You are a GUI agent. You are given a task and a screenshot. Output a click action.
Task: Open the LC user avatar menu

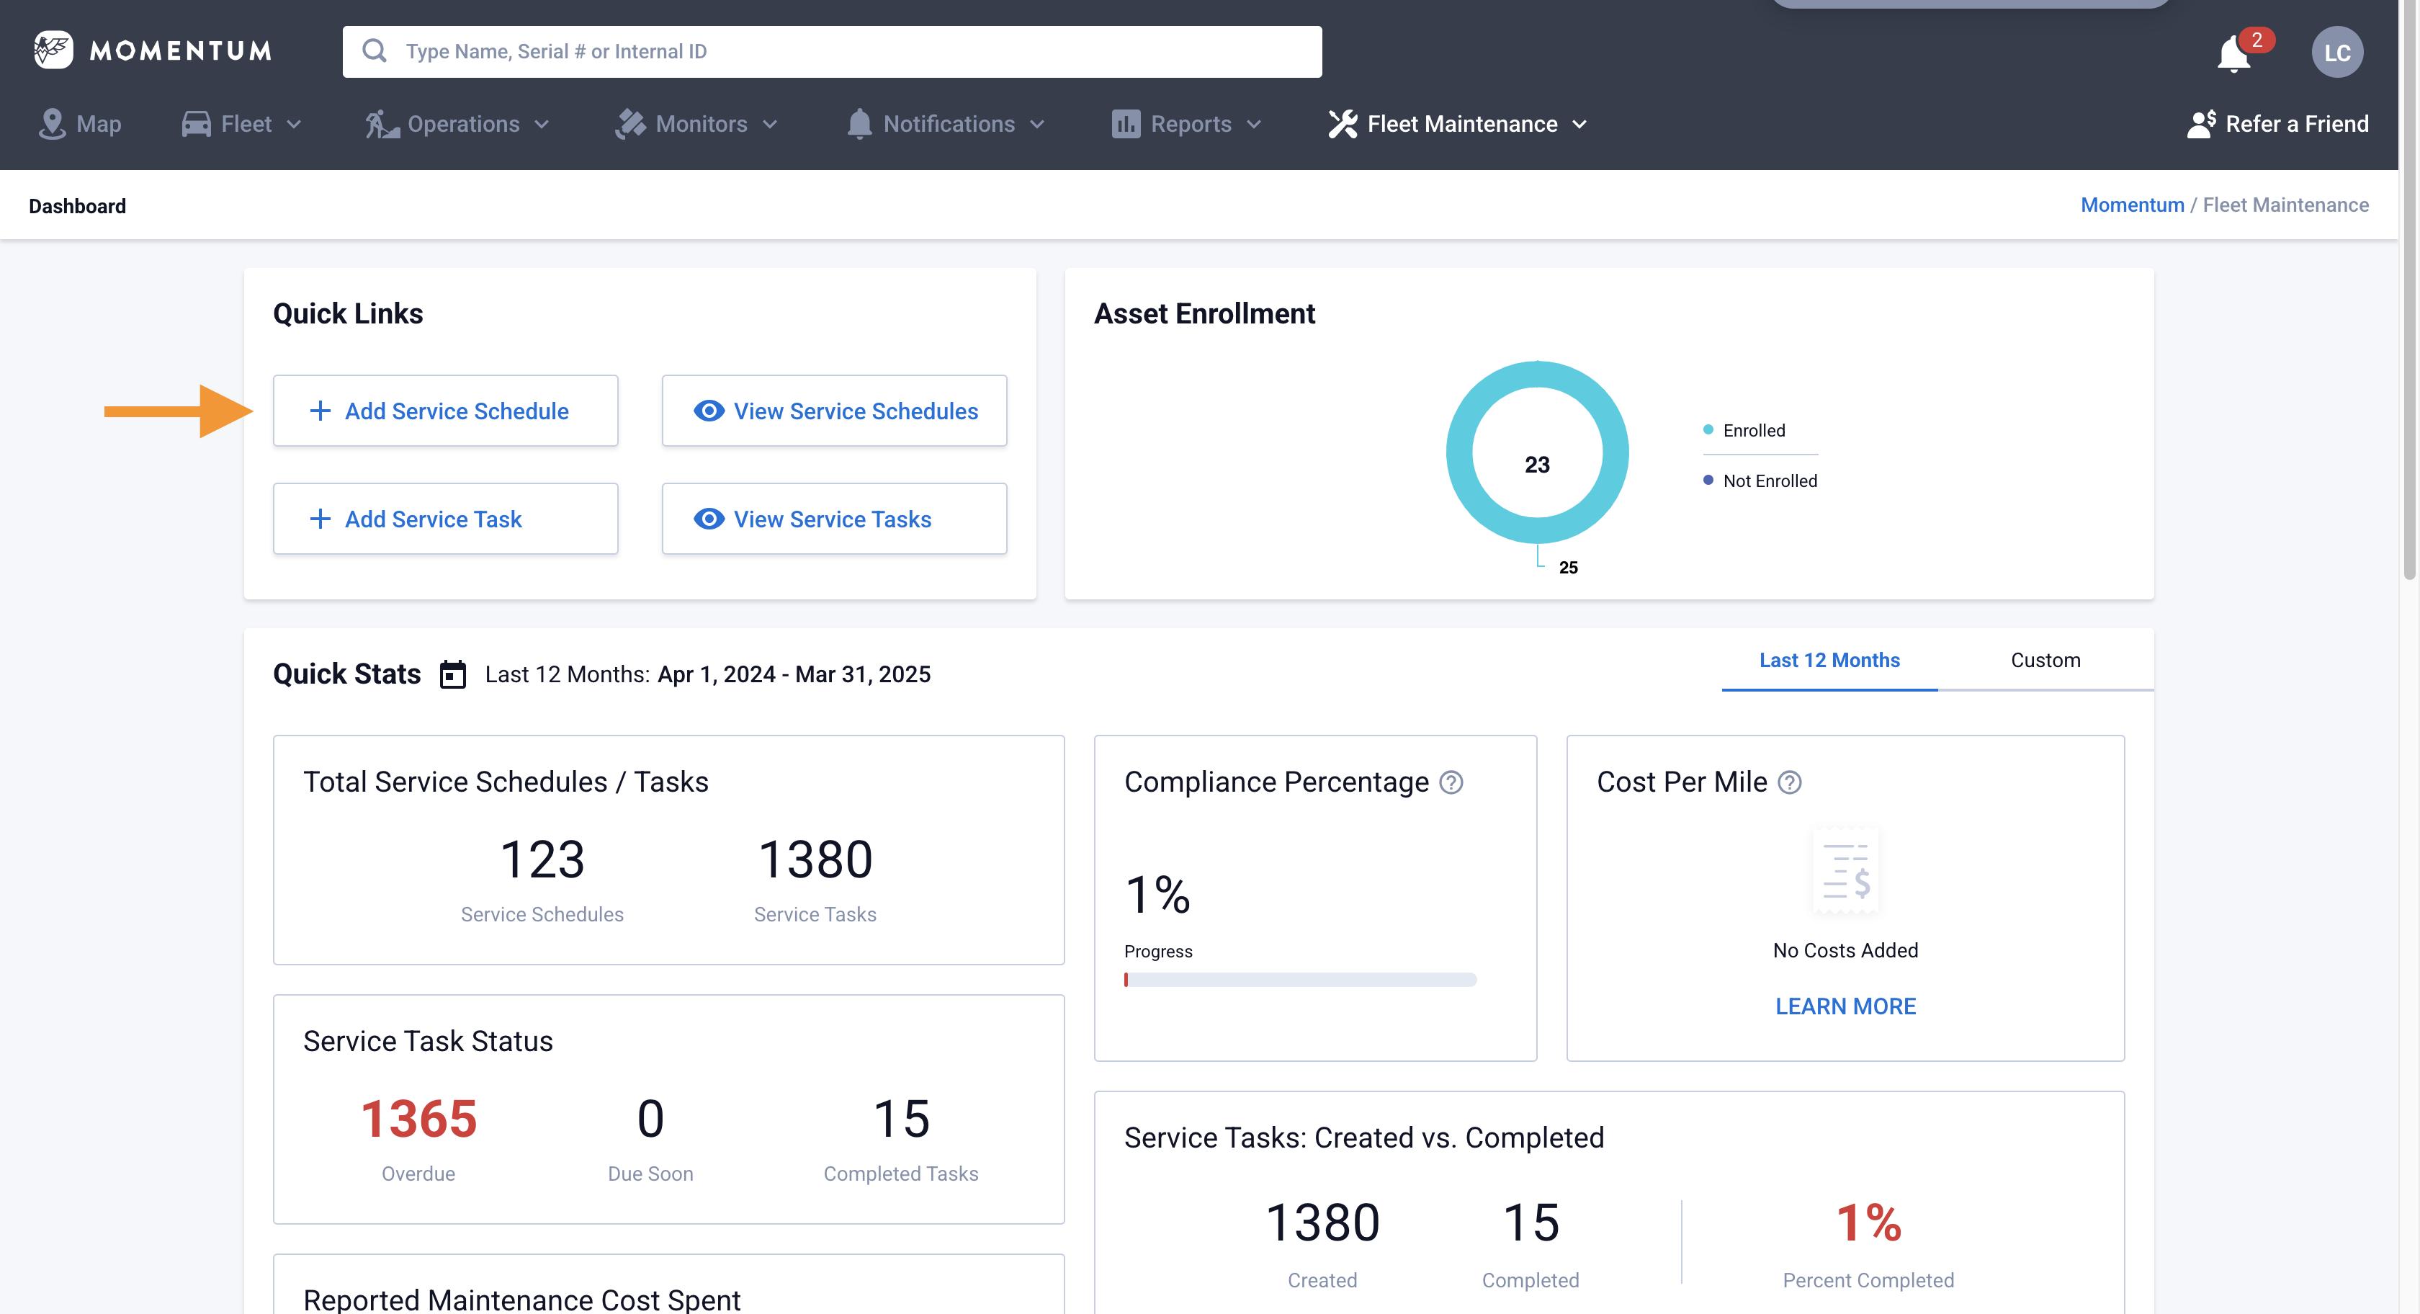(2336, 52)
